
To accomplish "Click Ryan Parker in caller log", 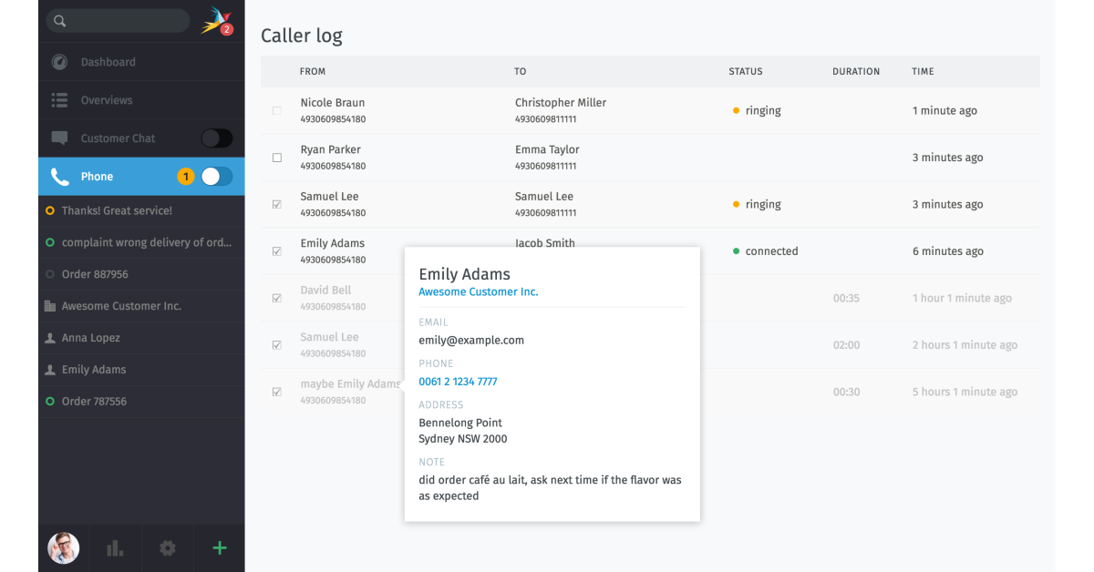I will click(x=330, y=149).
